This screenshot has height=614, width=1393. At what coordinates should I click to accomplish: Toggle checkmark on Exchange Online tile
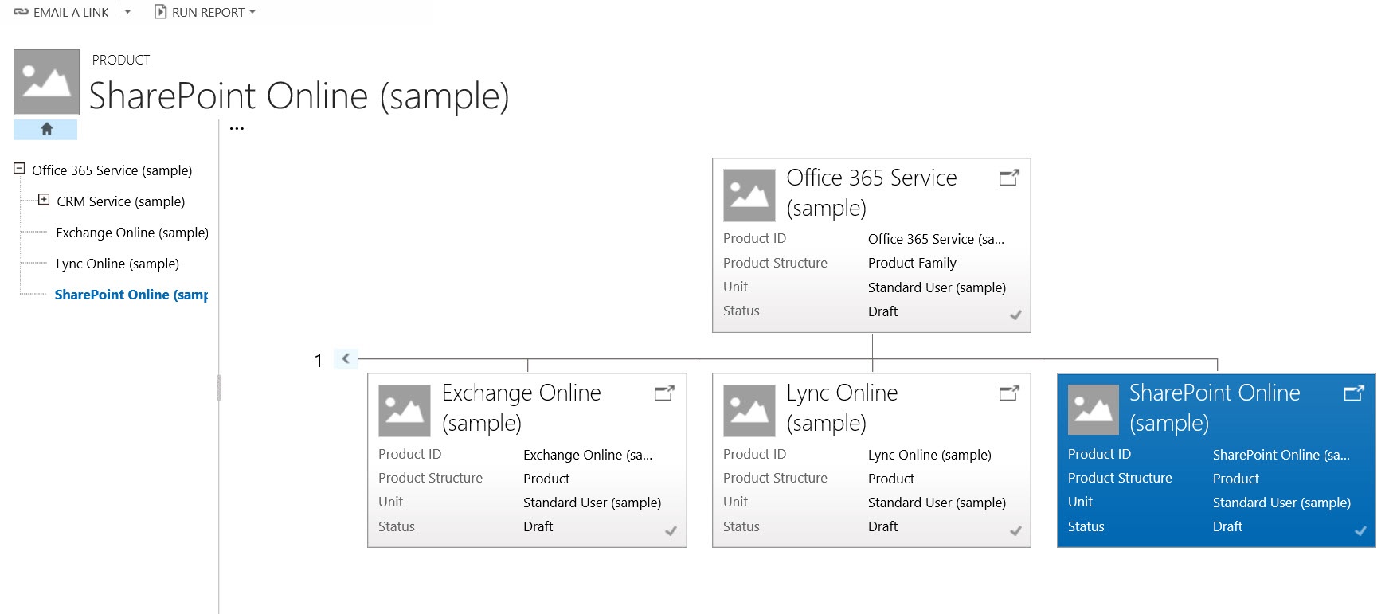(x=671, y=530)
